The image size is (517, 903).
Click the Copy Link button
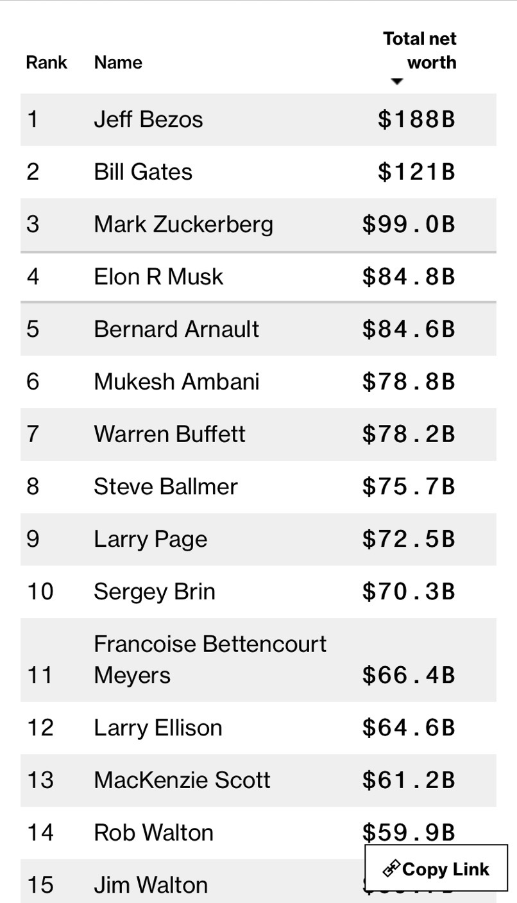(x=436, y=869)
